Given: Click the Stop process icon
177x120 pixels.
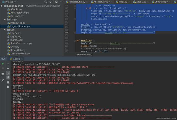Looking at the screenshot, I should [3, 68].
